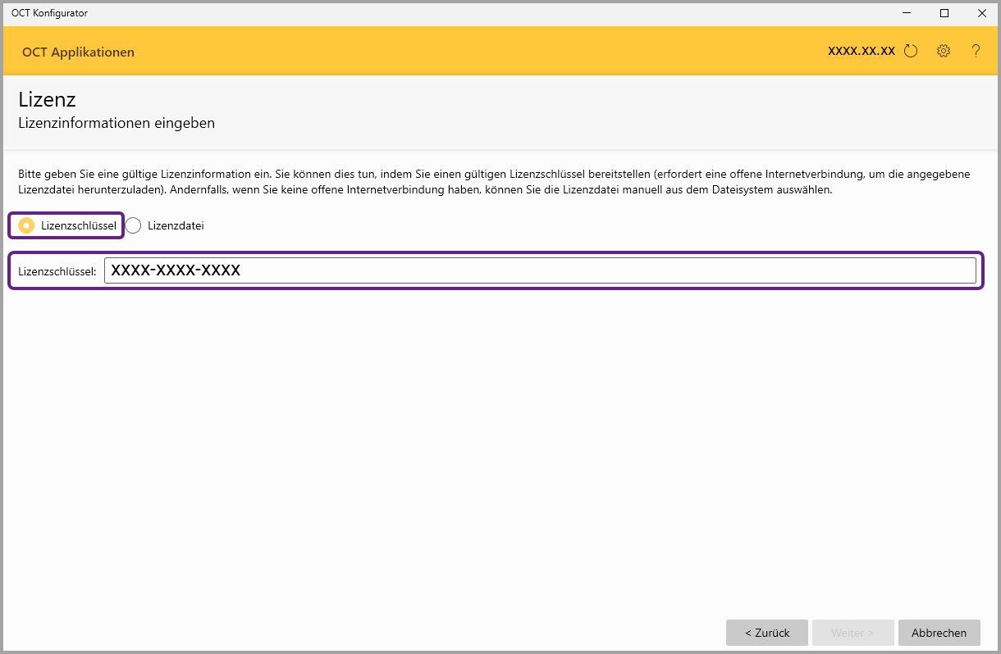Click the OCT Konfigurator window title text
The width and height of the screenshot is (1001, 654).
[49, 13]
